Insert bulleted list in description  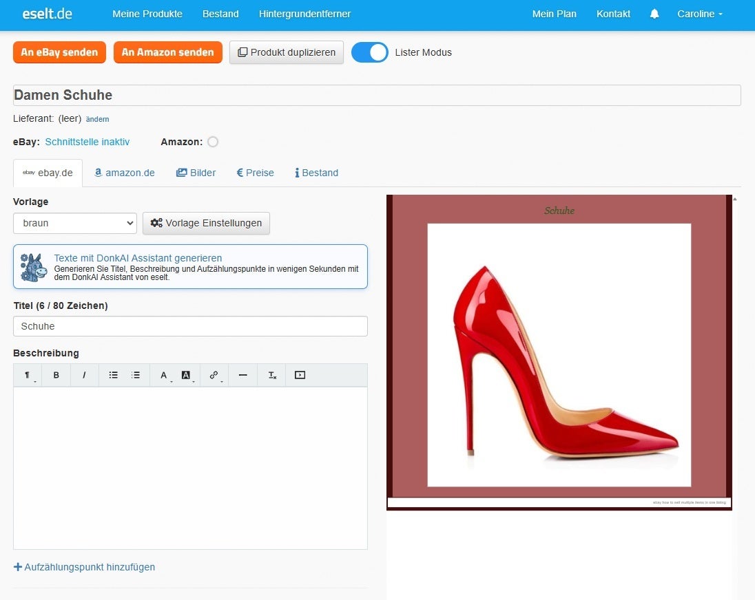[114, 375]
